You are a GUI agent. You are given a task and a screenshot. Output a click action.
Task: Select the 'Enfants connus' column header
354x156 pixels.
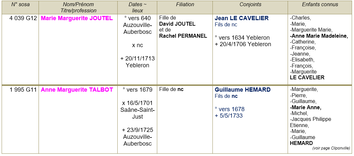pos(320,5)
